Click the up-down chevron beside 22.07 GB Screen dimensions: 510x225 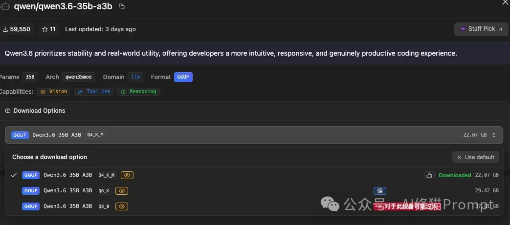click(494, 135)
